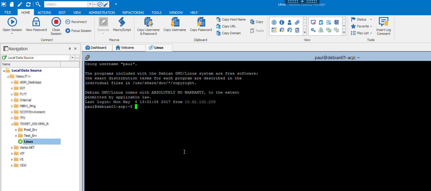Screen dimensions: 431x191
Task: Click the PuTTY icon in terminal title bar
Action: pos(87,57)
